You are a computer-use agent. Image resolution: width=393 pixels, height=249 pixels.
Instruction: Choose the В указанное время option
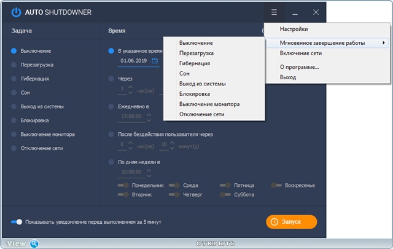point(111,51)
